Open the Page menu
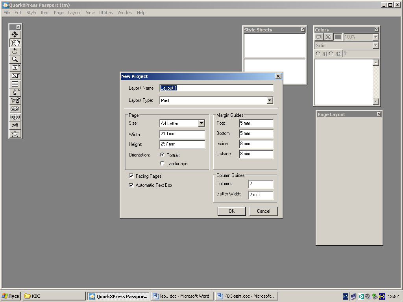Viewport: 403px width, 302px height. 59,13
